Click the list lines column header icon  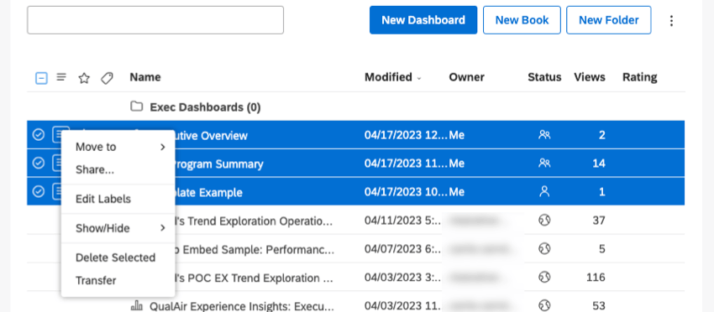61,78
